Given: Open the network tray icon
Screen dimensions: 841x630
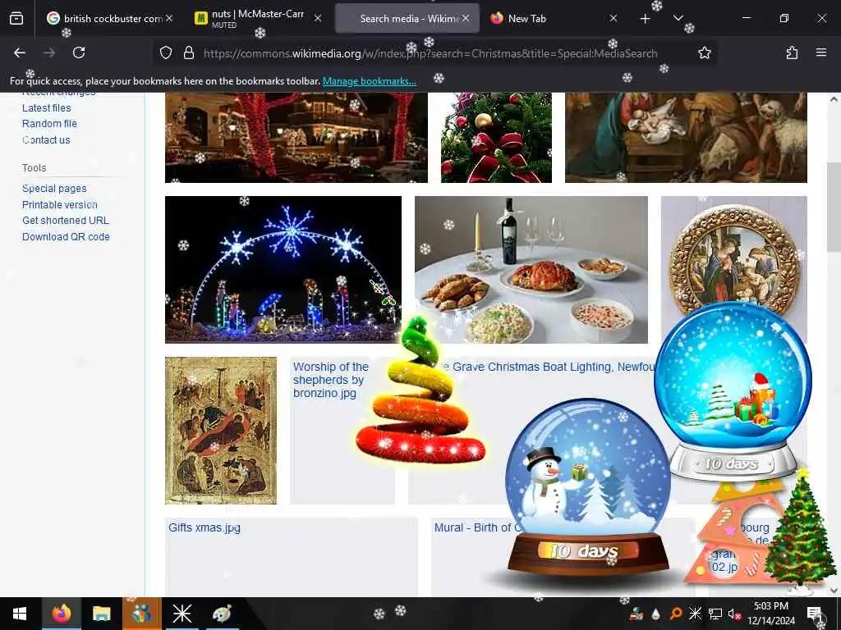Looking at the screenshot, I should click(715, 614).
